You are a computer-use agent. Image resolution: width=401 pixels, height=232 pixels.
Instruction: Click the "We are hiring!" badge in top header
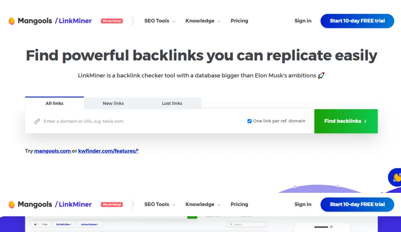112,21
